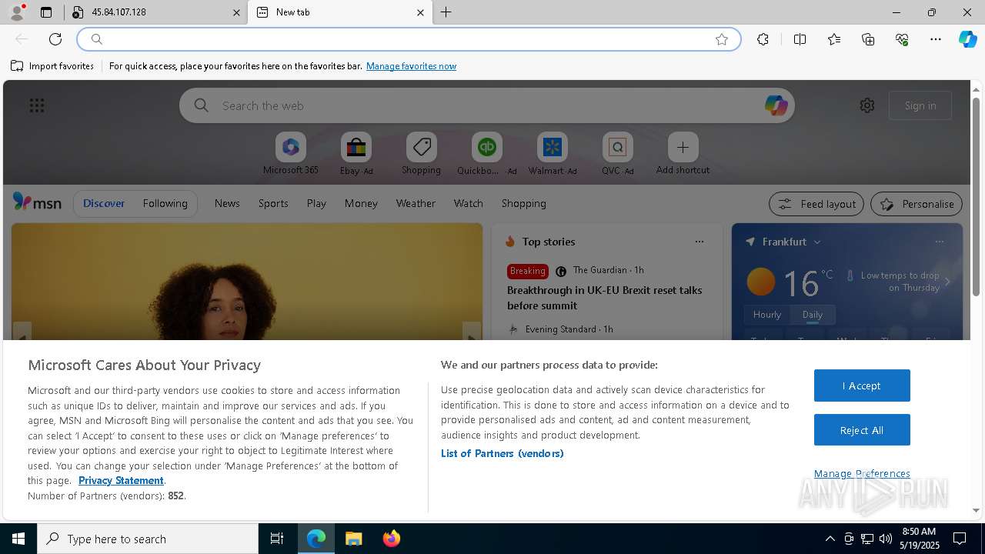Click the Sign in button

pos(920,105)
